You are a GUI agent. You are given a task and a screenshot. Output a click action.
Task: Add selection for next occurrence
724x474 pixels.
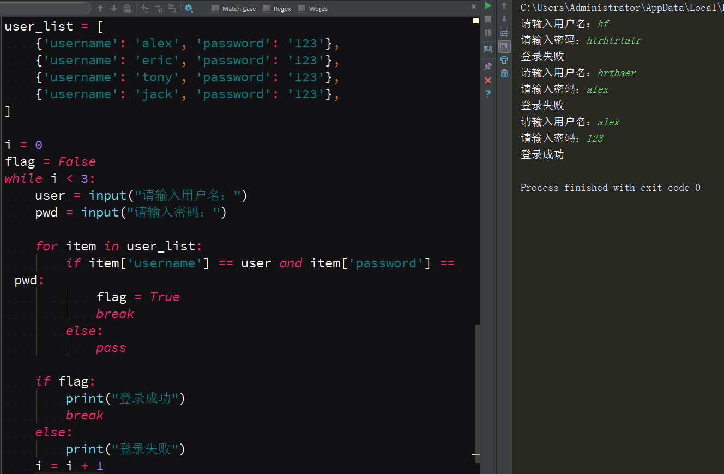coord(144,8)
